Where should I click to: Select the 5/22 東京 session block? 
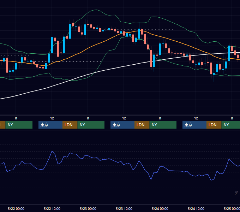point(50,125)
